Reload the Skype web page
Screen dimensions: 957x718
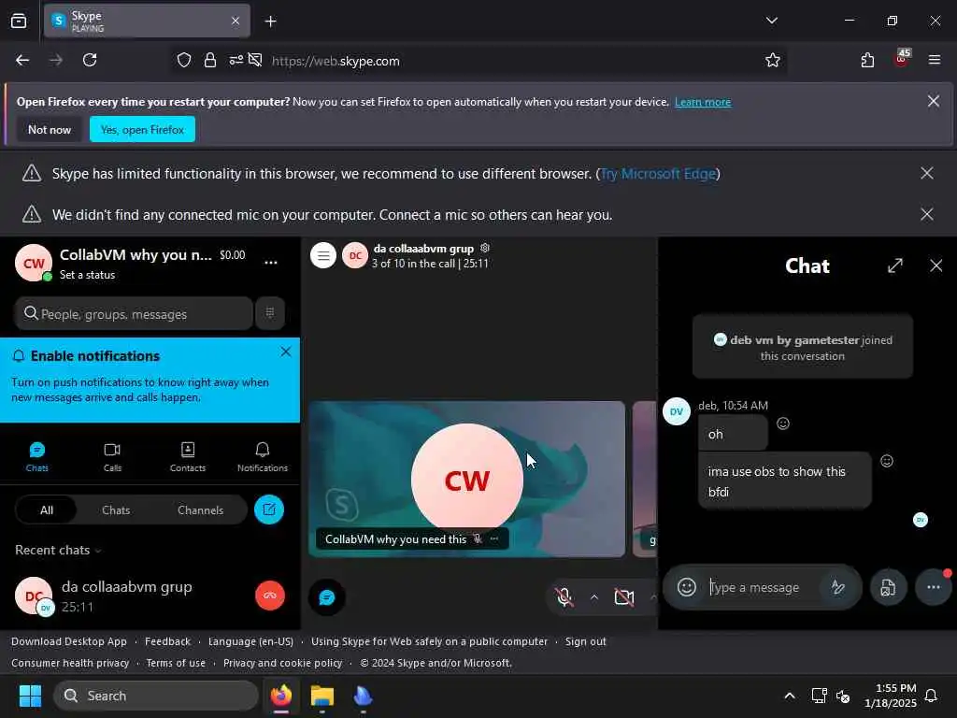90,61
